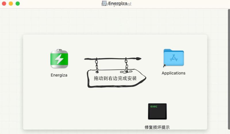Image resolution: width=230 pixels, height=134 pixels.
Task: Close the Energiza installer window
Action: 4,3
